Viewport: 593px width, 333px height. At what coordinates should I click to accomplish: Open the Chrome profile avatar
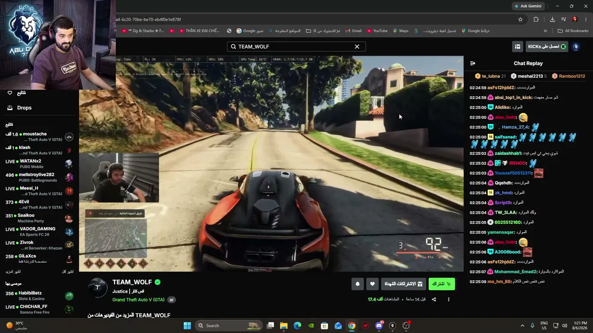pos(574,19)
